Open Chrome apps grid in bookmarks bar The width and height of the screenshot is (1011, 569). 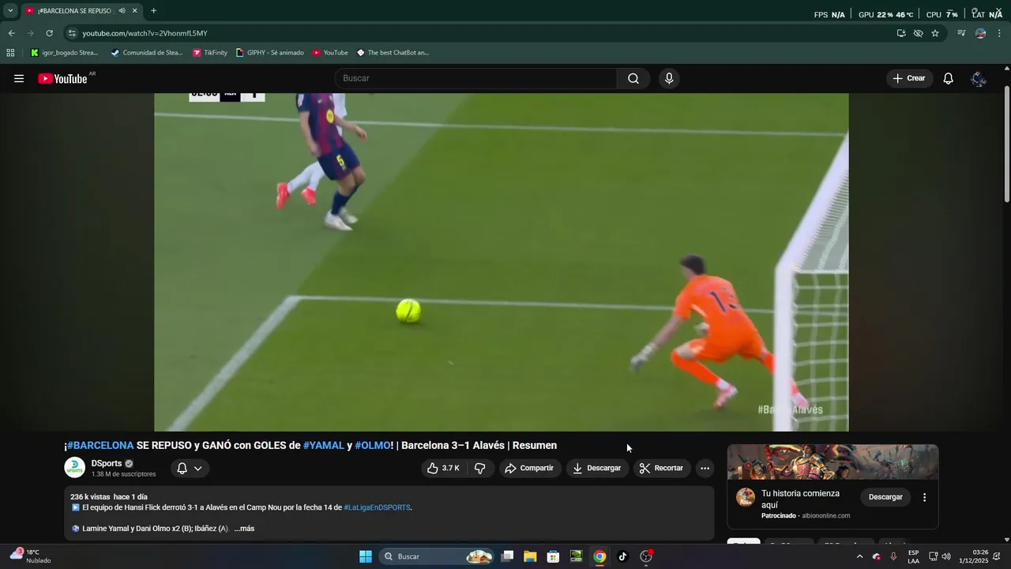10,53
